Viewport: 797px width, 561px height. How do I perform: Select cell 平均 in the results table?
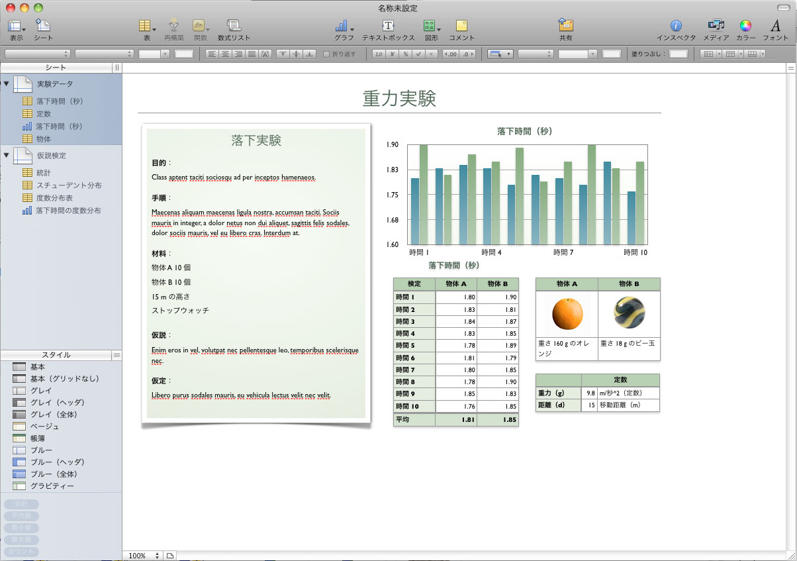click(x=414, y=420)
